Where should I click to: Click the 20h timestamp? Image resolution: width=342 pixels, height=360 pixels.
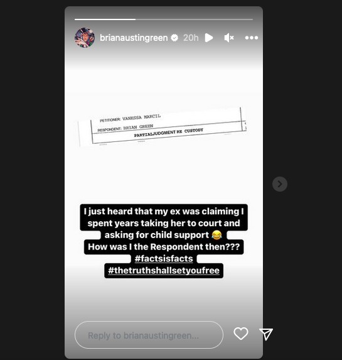[x=191, y=38]
